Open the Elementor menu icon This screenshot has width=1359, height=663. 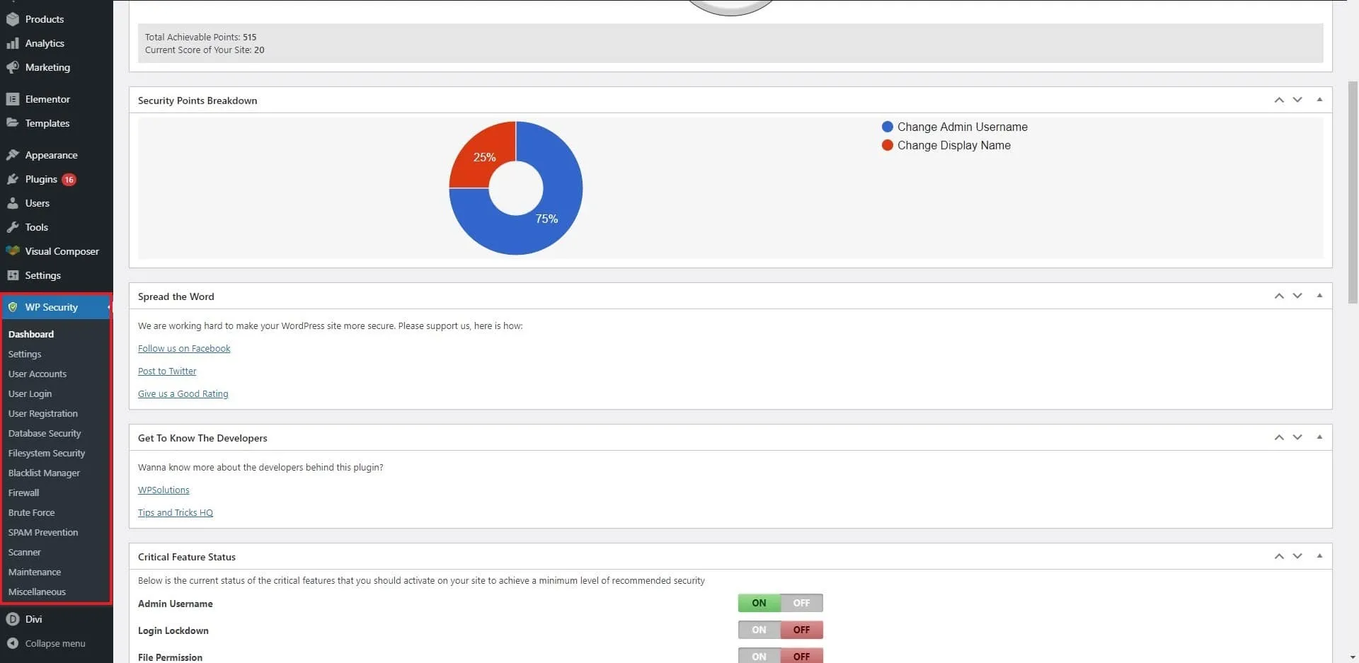13,99
